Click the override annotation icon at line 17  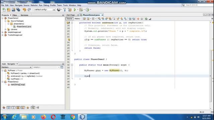[x=68, y=23]
